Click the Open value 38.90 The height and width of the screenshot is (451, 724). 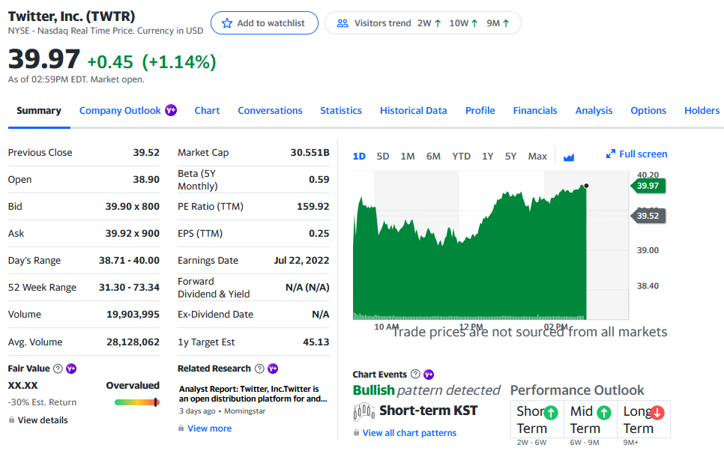tap(146, 179)
